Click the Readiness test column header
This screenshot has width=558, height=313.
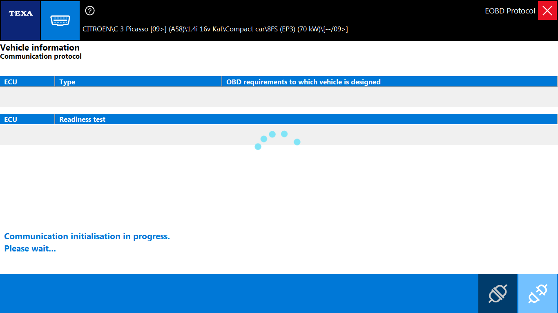(x=306, y=119)
